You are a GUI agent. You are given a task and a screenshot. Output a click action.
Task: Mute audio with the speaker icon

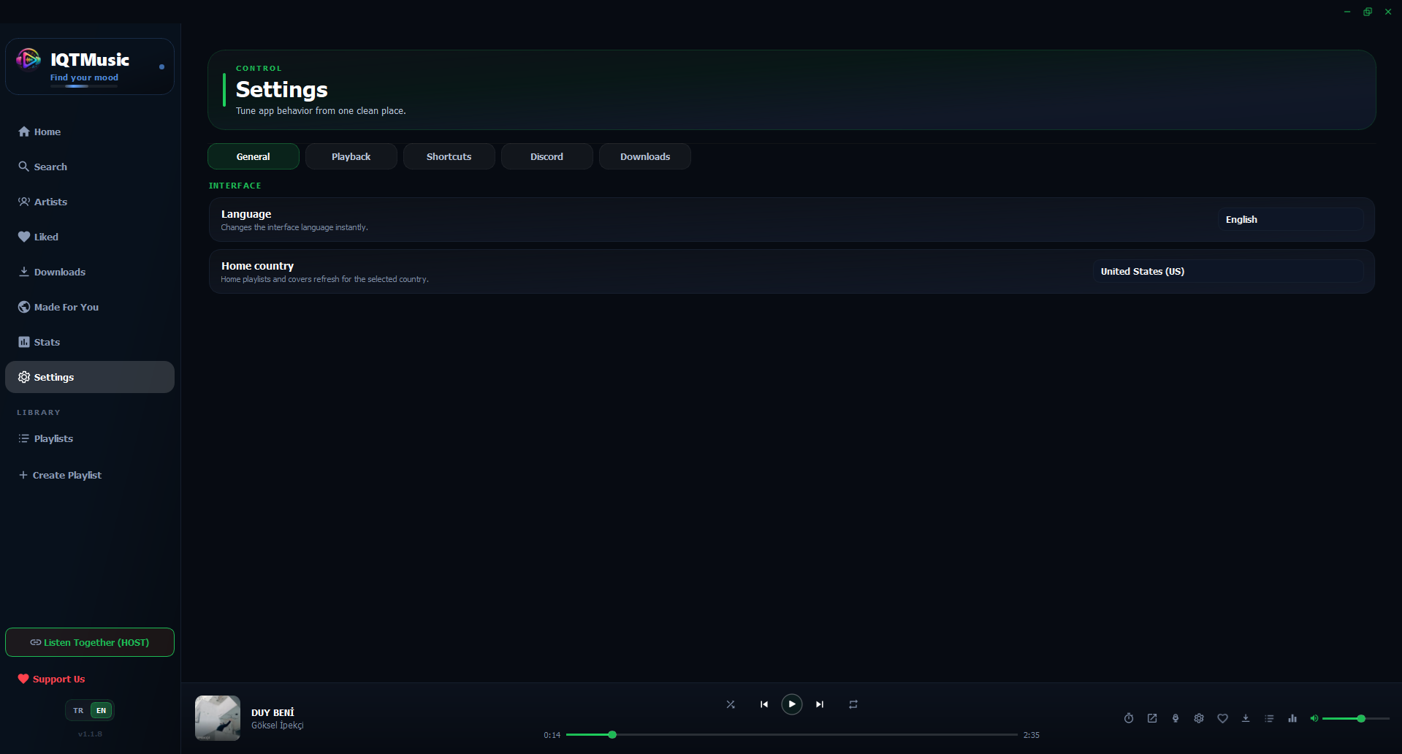(1314, 718)
